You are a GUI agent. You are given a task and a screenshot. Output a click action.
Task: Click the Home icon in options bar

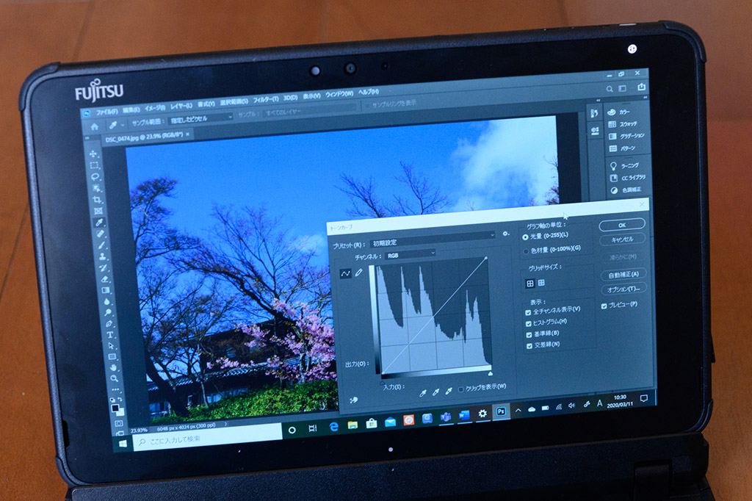(x=93, y=126)
